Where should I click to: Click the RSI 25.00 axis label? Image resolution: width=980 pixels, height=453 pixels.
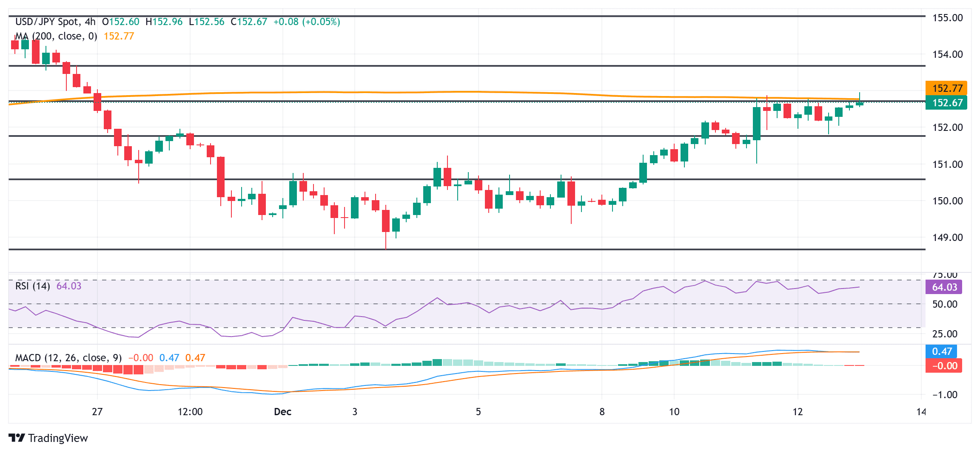945,334
